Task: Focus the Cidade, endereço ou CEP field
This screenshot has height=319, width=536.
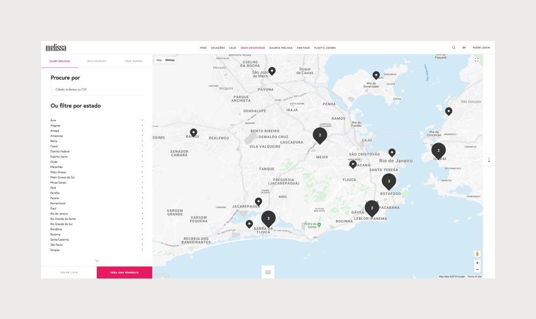Action: [x=97, y=90]
